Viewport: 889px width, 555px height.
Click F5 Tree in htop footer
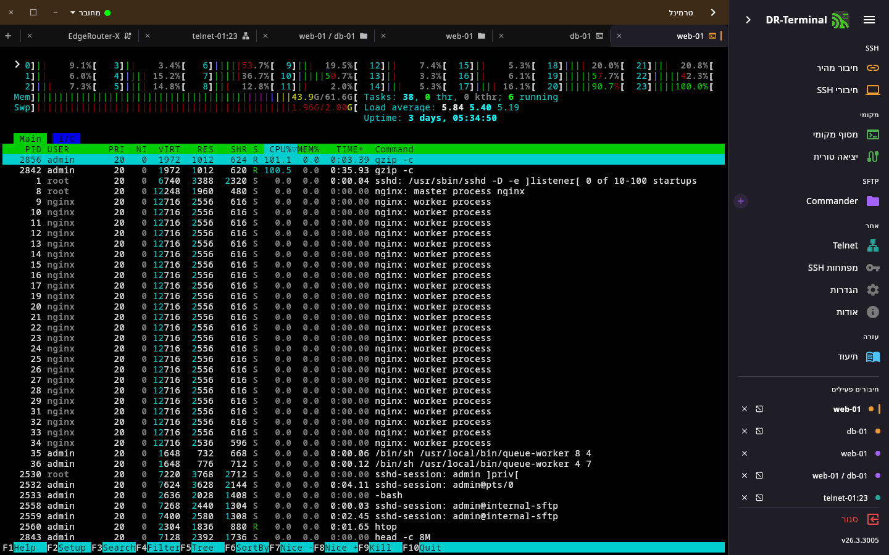(202, 548)
